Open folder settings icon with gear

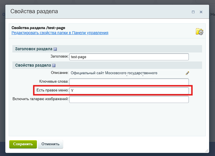(x=200, y=32)
